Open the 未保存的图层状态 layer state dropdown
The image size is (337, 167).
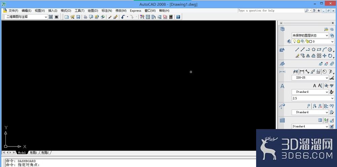point(310,35)
